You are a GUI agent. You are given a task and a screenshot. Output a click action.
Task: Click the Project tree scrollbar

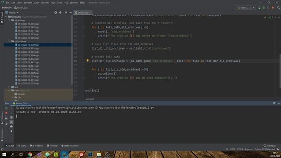72,50
